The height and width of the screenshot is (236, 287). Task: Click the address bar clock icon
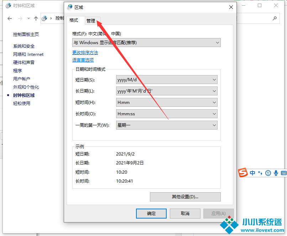point(44,18)
